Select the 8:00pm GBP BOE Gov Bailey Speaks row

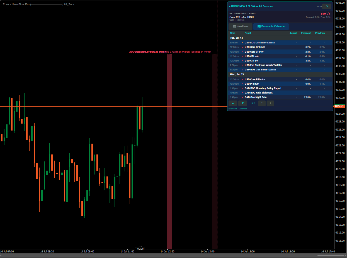pyautogui.click(x=280, y=70)
